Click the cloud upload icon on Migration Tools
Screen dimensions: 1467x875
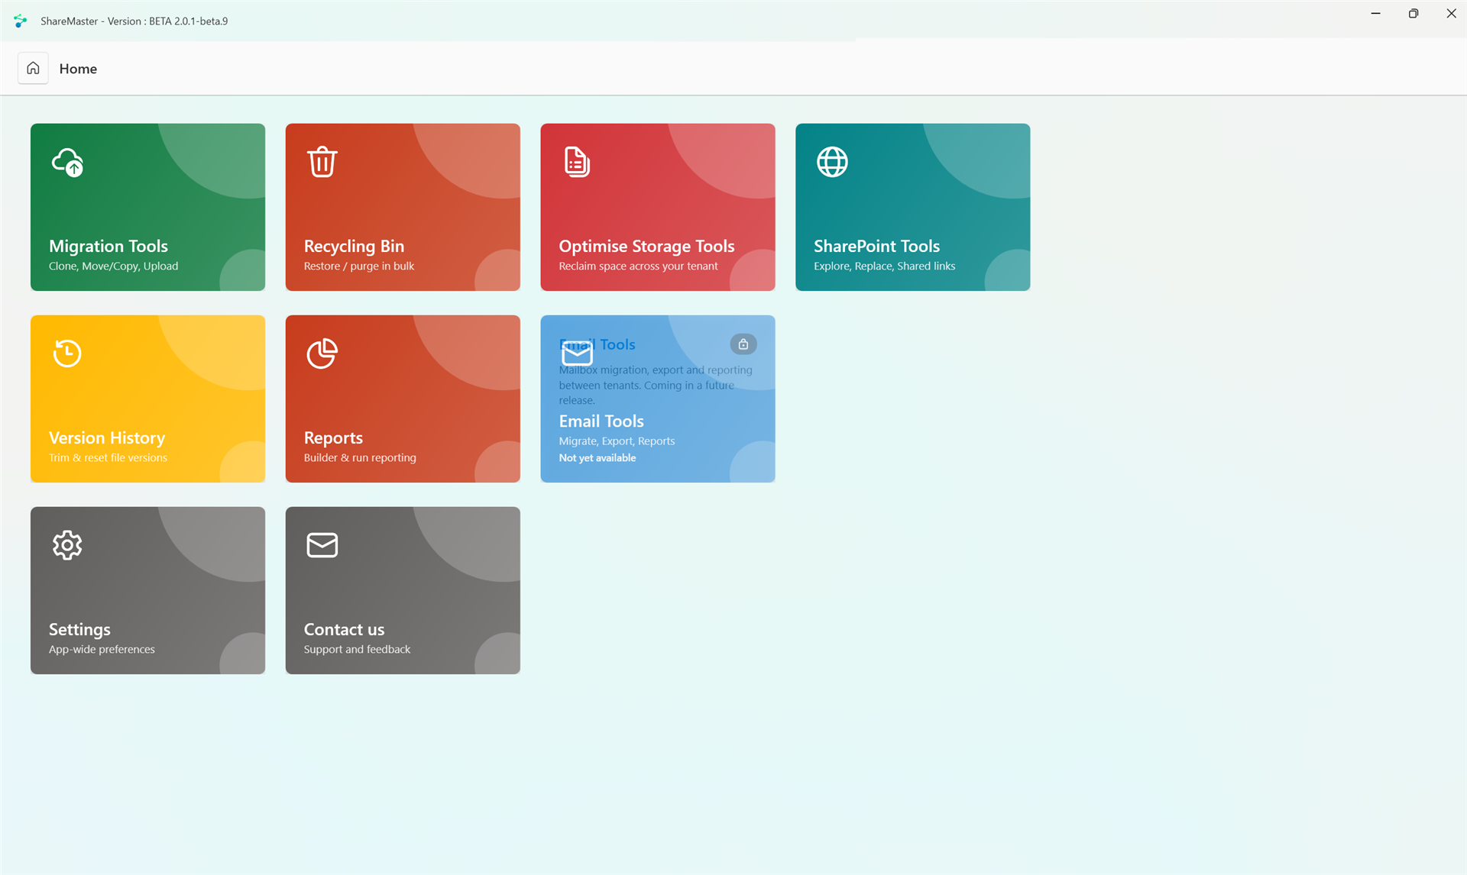pos(67,162)
